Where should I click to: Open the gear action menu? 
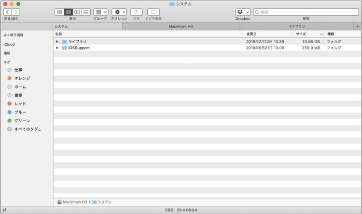pos(119,12)
